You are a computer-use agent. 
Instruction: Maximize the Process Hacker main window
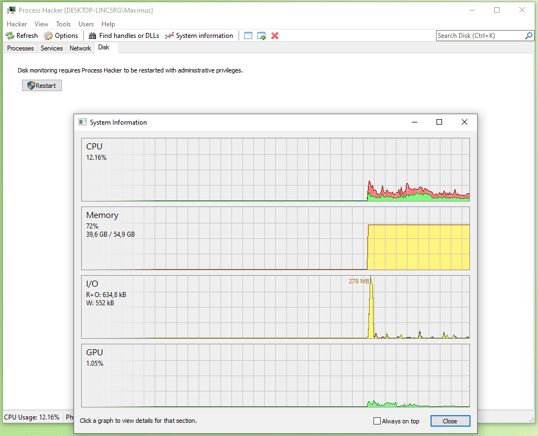point(497,10)
